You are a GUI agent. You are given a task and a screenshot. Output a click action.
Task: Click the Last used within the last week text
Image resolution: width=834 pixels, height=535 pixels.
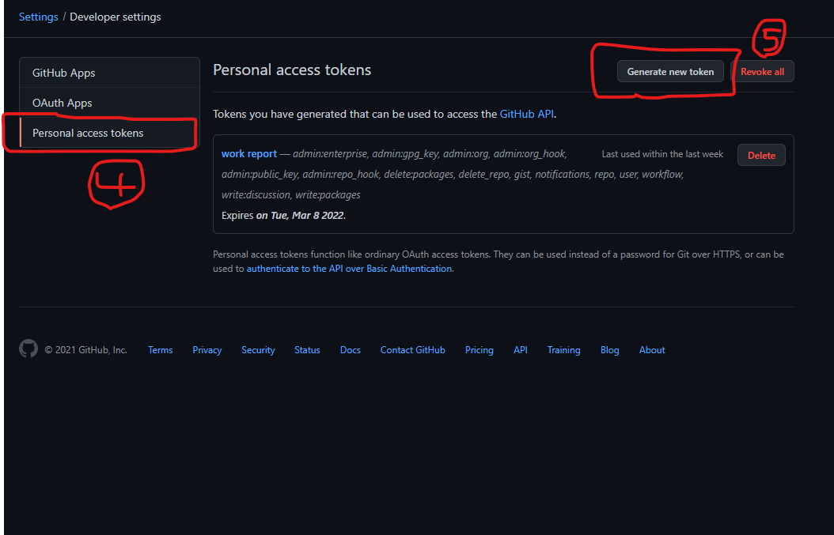click(x=662, y=154)
